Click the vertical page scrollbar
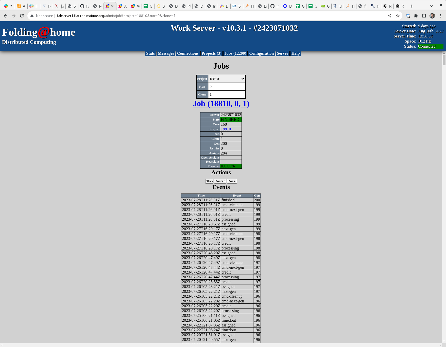Screen dimensions: 446x347 pyautogui.click(x=444, y=177)
